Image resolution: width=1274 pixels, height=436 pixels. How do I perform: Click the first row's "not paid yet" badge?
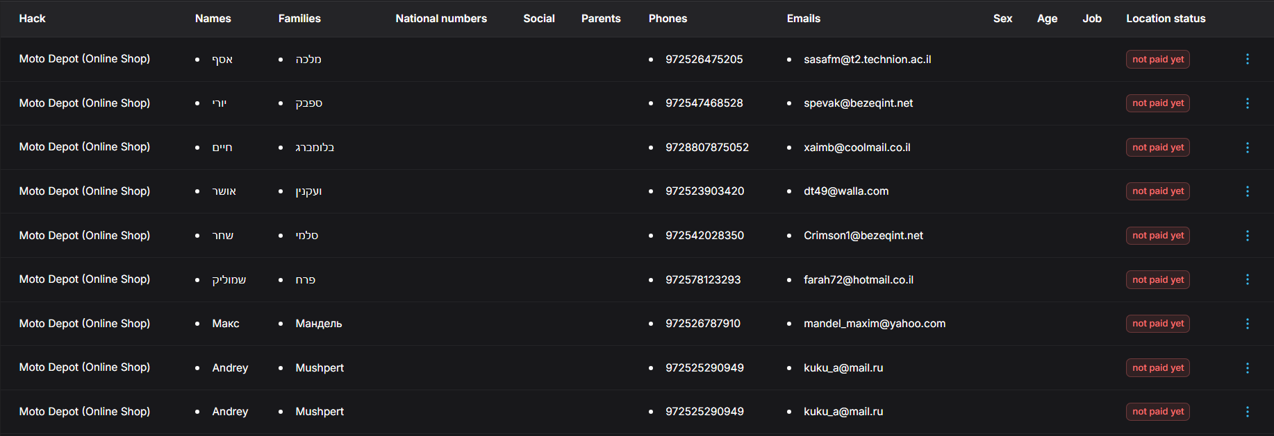[1157, 60]
